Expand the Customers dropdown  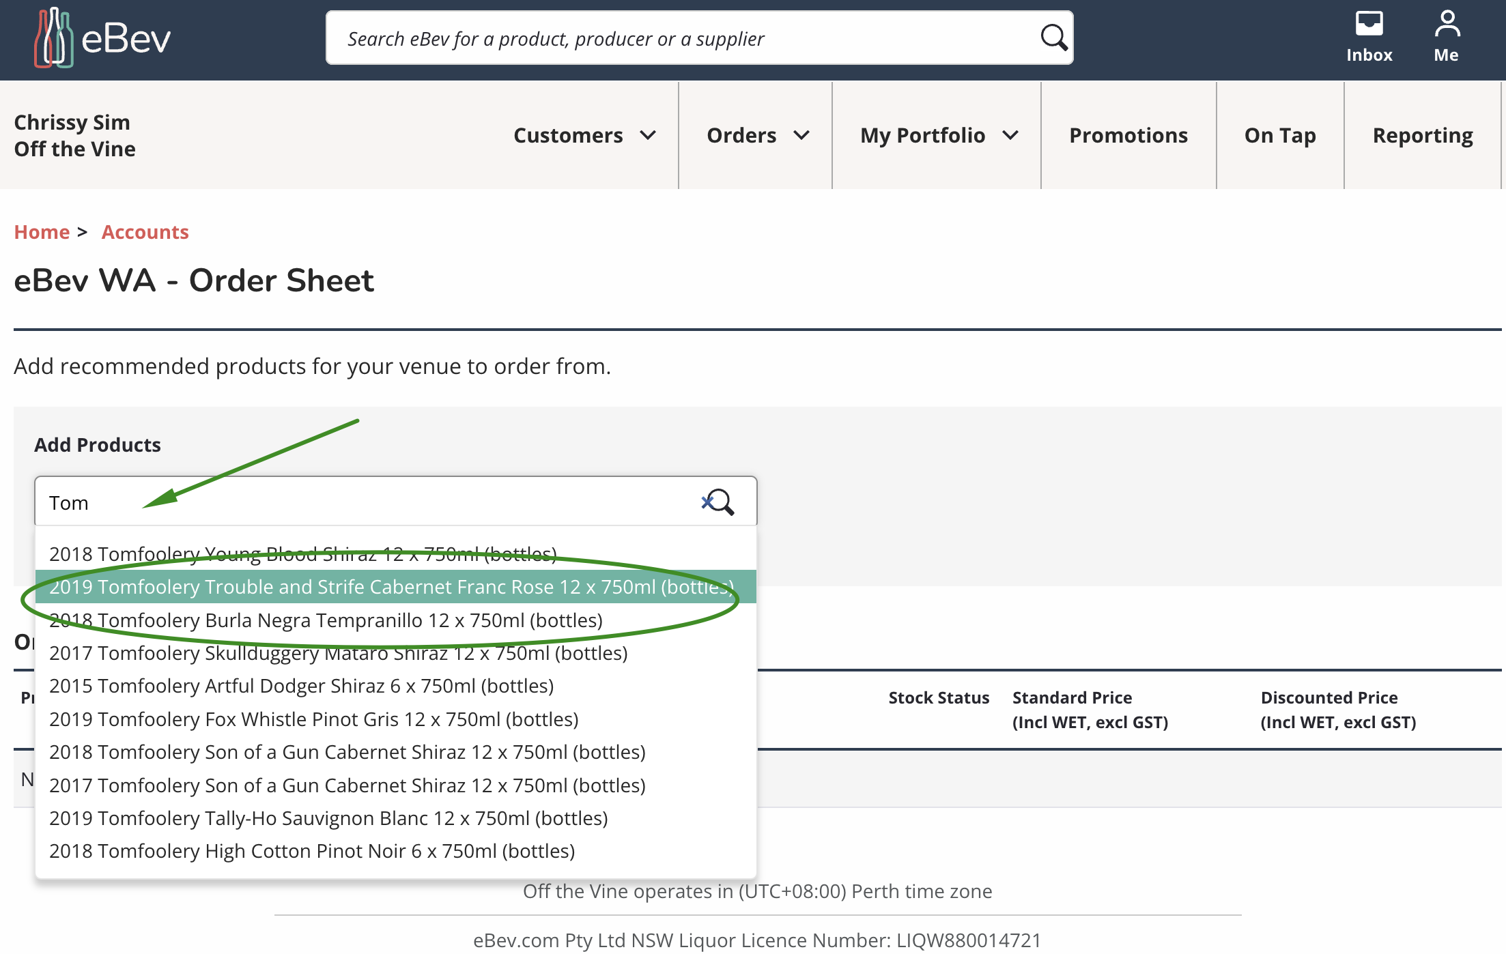(584, 135)
